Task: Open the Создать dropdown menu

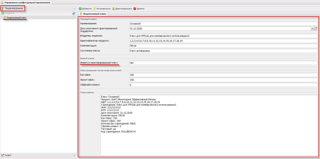Action: pyautogui.click(x=8, y=13)
